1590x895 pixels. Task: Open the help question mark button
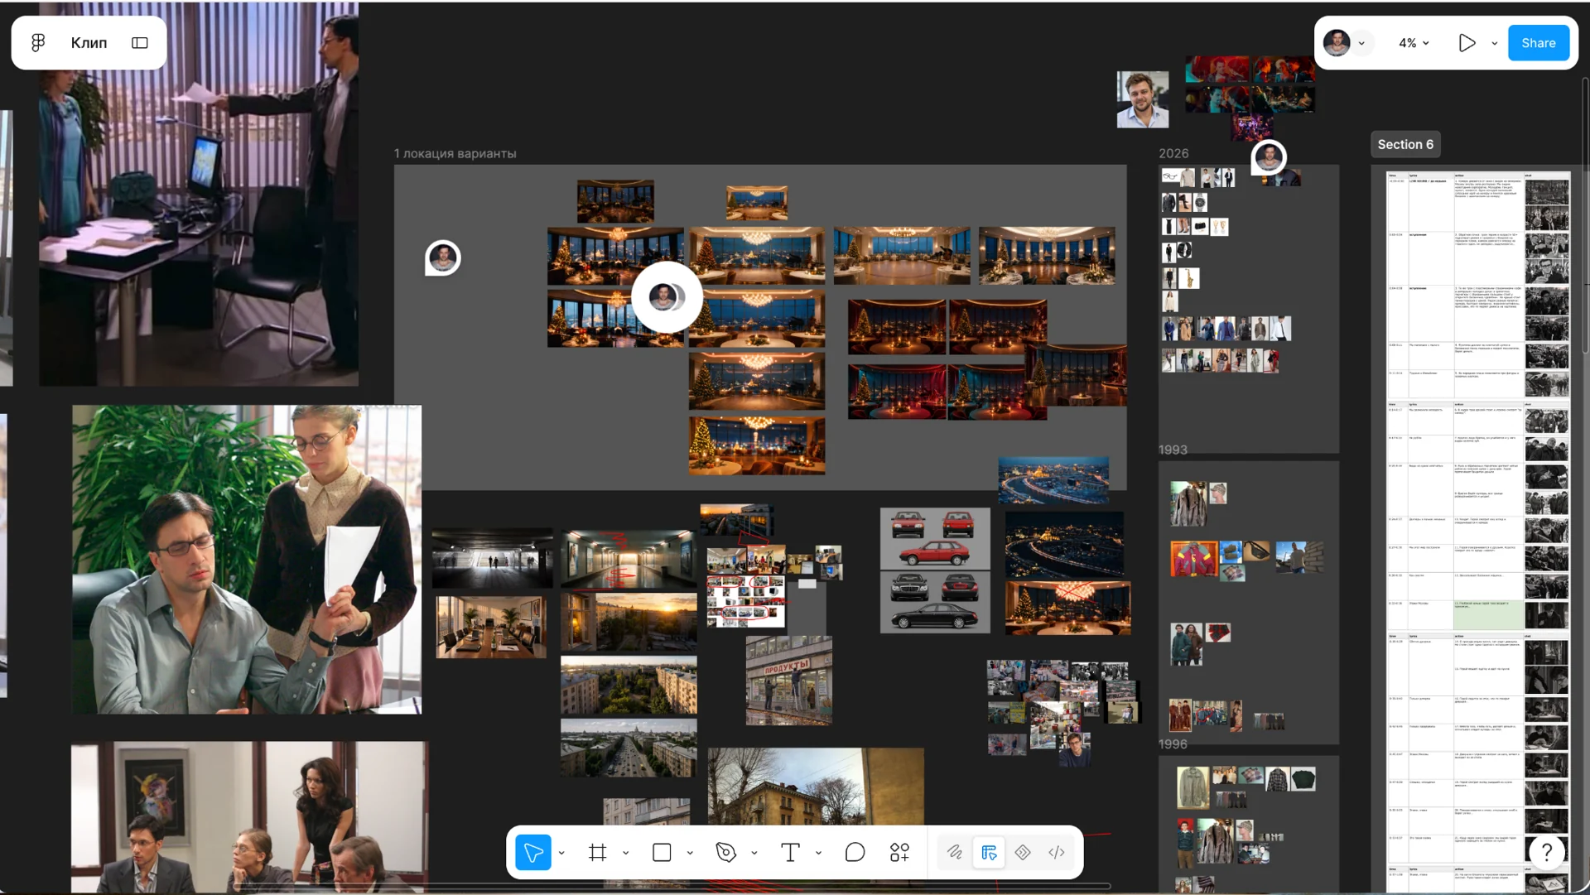pos(1546,851)
